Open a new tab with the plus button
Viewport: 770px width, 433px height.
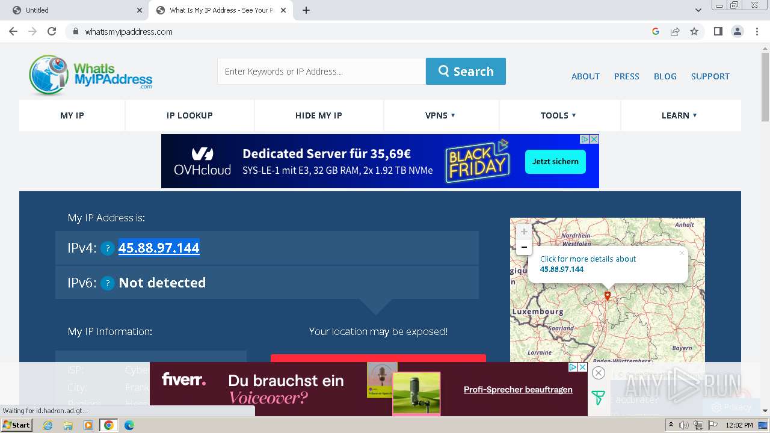306,10
